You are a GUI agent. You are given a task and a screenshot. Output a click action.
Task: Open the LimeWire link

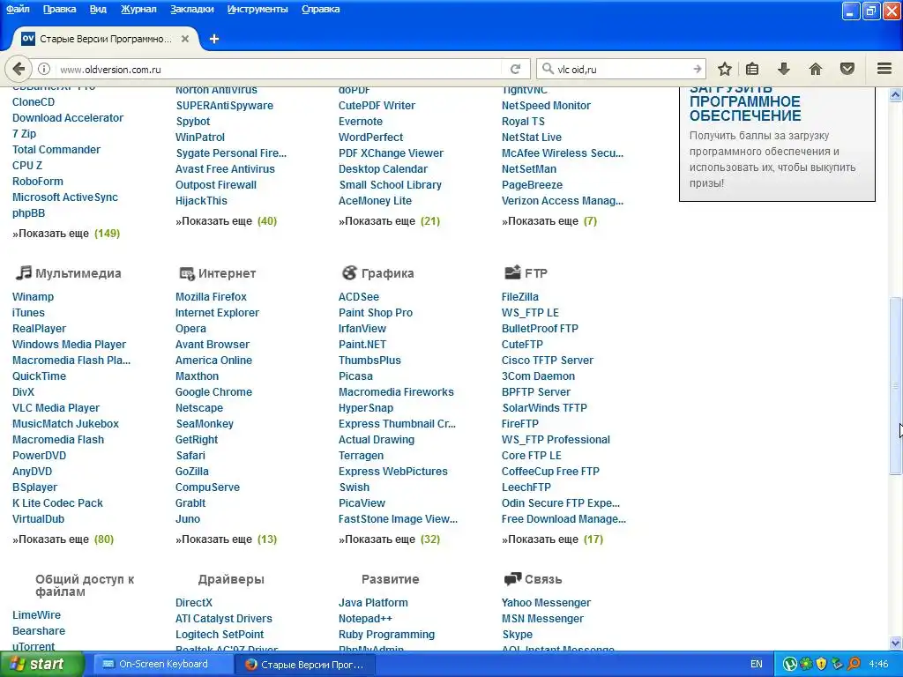coord(36,614)
